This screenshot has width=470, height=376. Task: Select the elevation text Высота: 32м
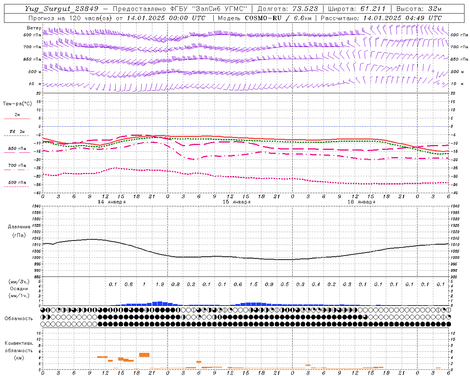click(419, 9)
